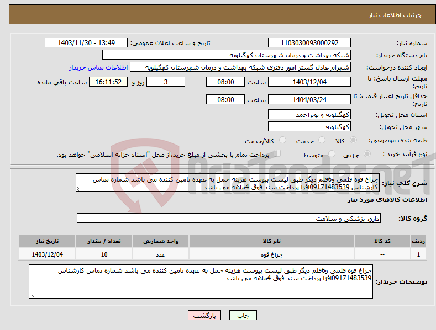
Task: Click the row number cell 1
Action: pyautogui.click(x=418, y=254)
